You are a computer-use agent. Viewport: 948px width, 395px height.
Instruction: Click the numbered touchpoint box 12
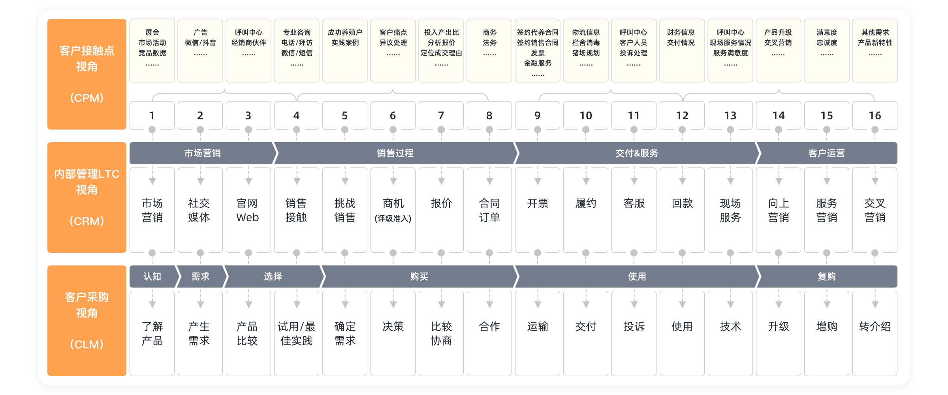(682, 115)
